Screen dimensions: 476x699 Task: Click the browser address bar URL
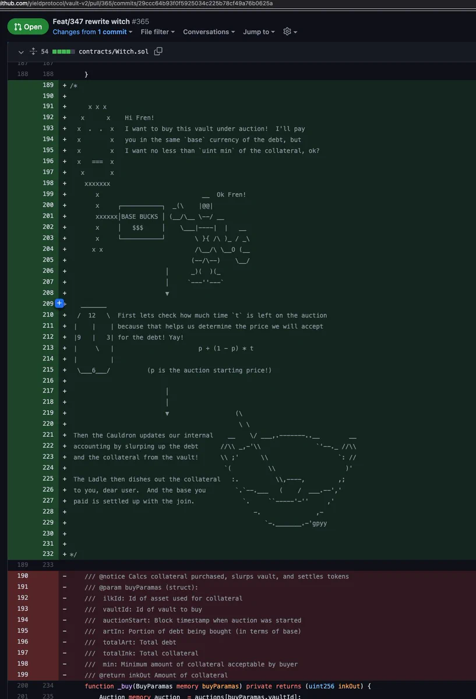pyautogui.click(x=136, y=3)
